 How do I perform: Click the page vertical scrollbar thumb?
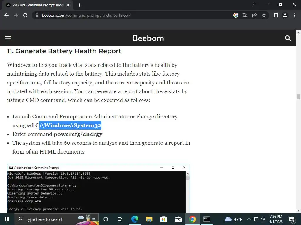(298, 97)
